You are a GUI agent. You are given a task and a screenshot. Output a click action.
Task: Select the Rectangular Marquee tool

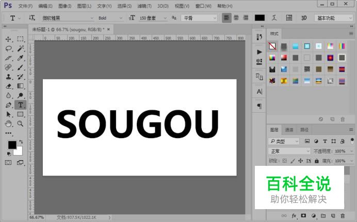point(20,39)
